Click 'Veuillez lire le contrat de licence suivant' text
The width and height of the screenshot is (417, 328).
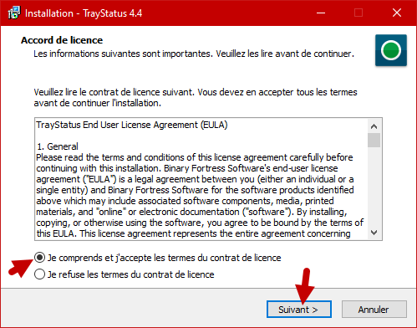click(x=114, y=92)
